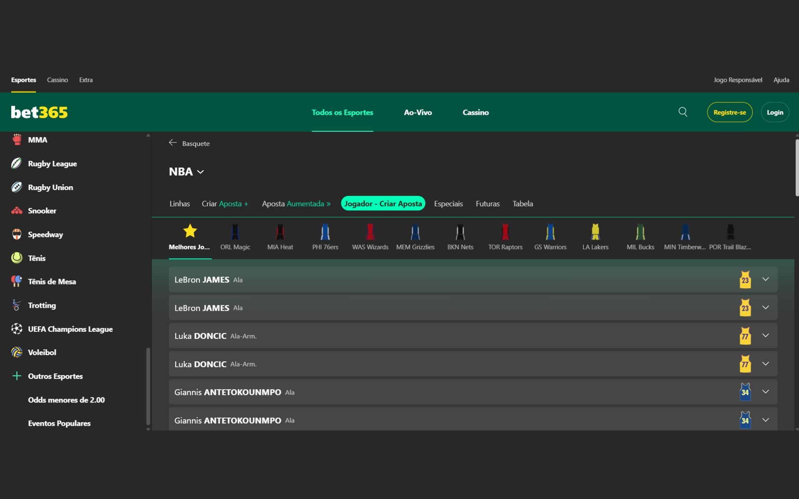Select the Melhores Jogadores star icon

pos(190,230)
